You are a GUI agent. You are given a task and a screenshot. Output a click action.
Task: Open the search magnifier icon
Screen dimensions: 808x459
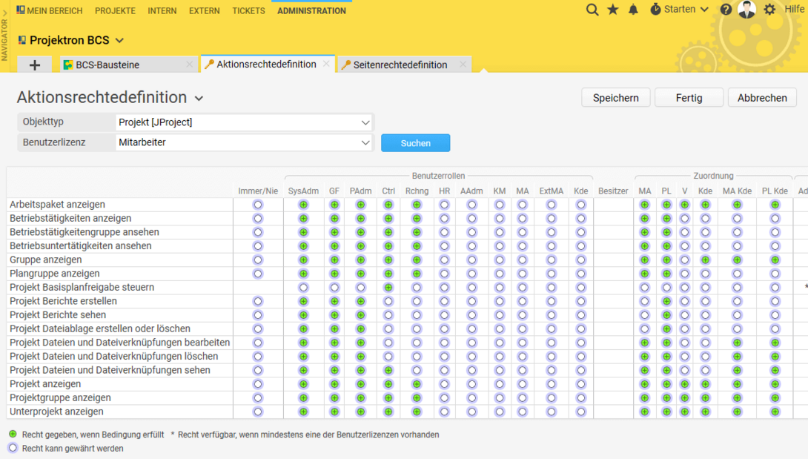pos(592,10)
